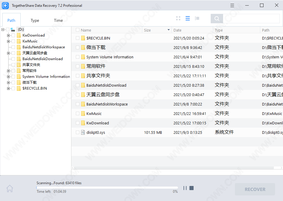Check the D: drive checkbox in the tree
Viewport: 283px width, 201px height.
pyautogui.click(x=8, y=29)
